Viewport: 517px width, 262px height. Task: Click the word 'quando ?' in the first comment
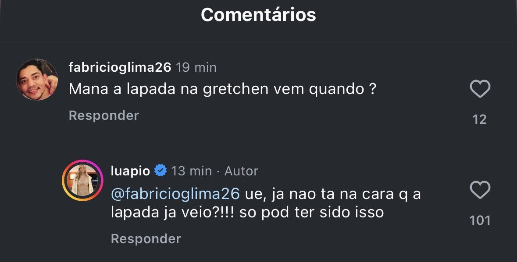(342, 89)
